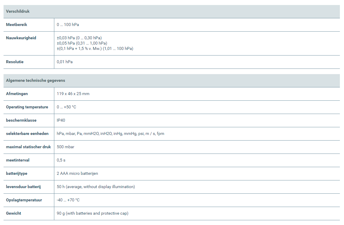Select the IP40 value
Image resolution: width=344 pixels, height=225 pixels.
point(61,120)
